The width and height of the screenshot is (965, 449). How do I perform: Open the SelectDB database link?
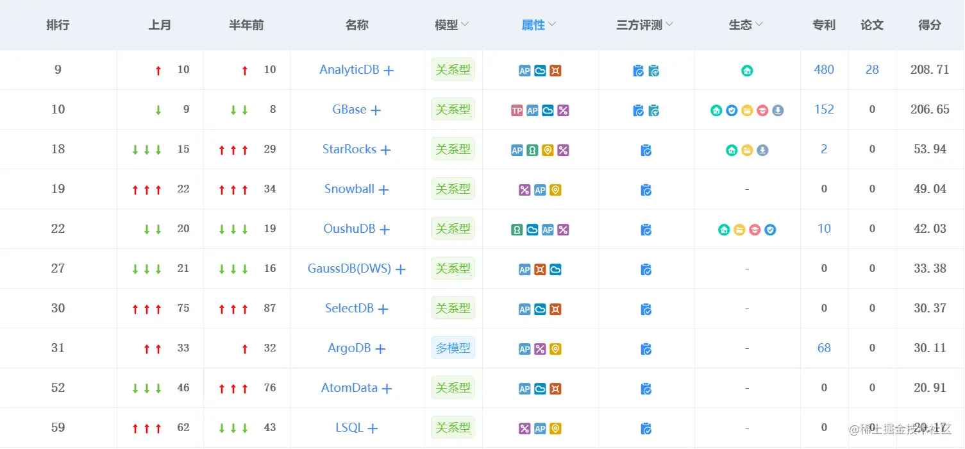[x=349, y=309]
